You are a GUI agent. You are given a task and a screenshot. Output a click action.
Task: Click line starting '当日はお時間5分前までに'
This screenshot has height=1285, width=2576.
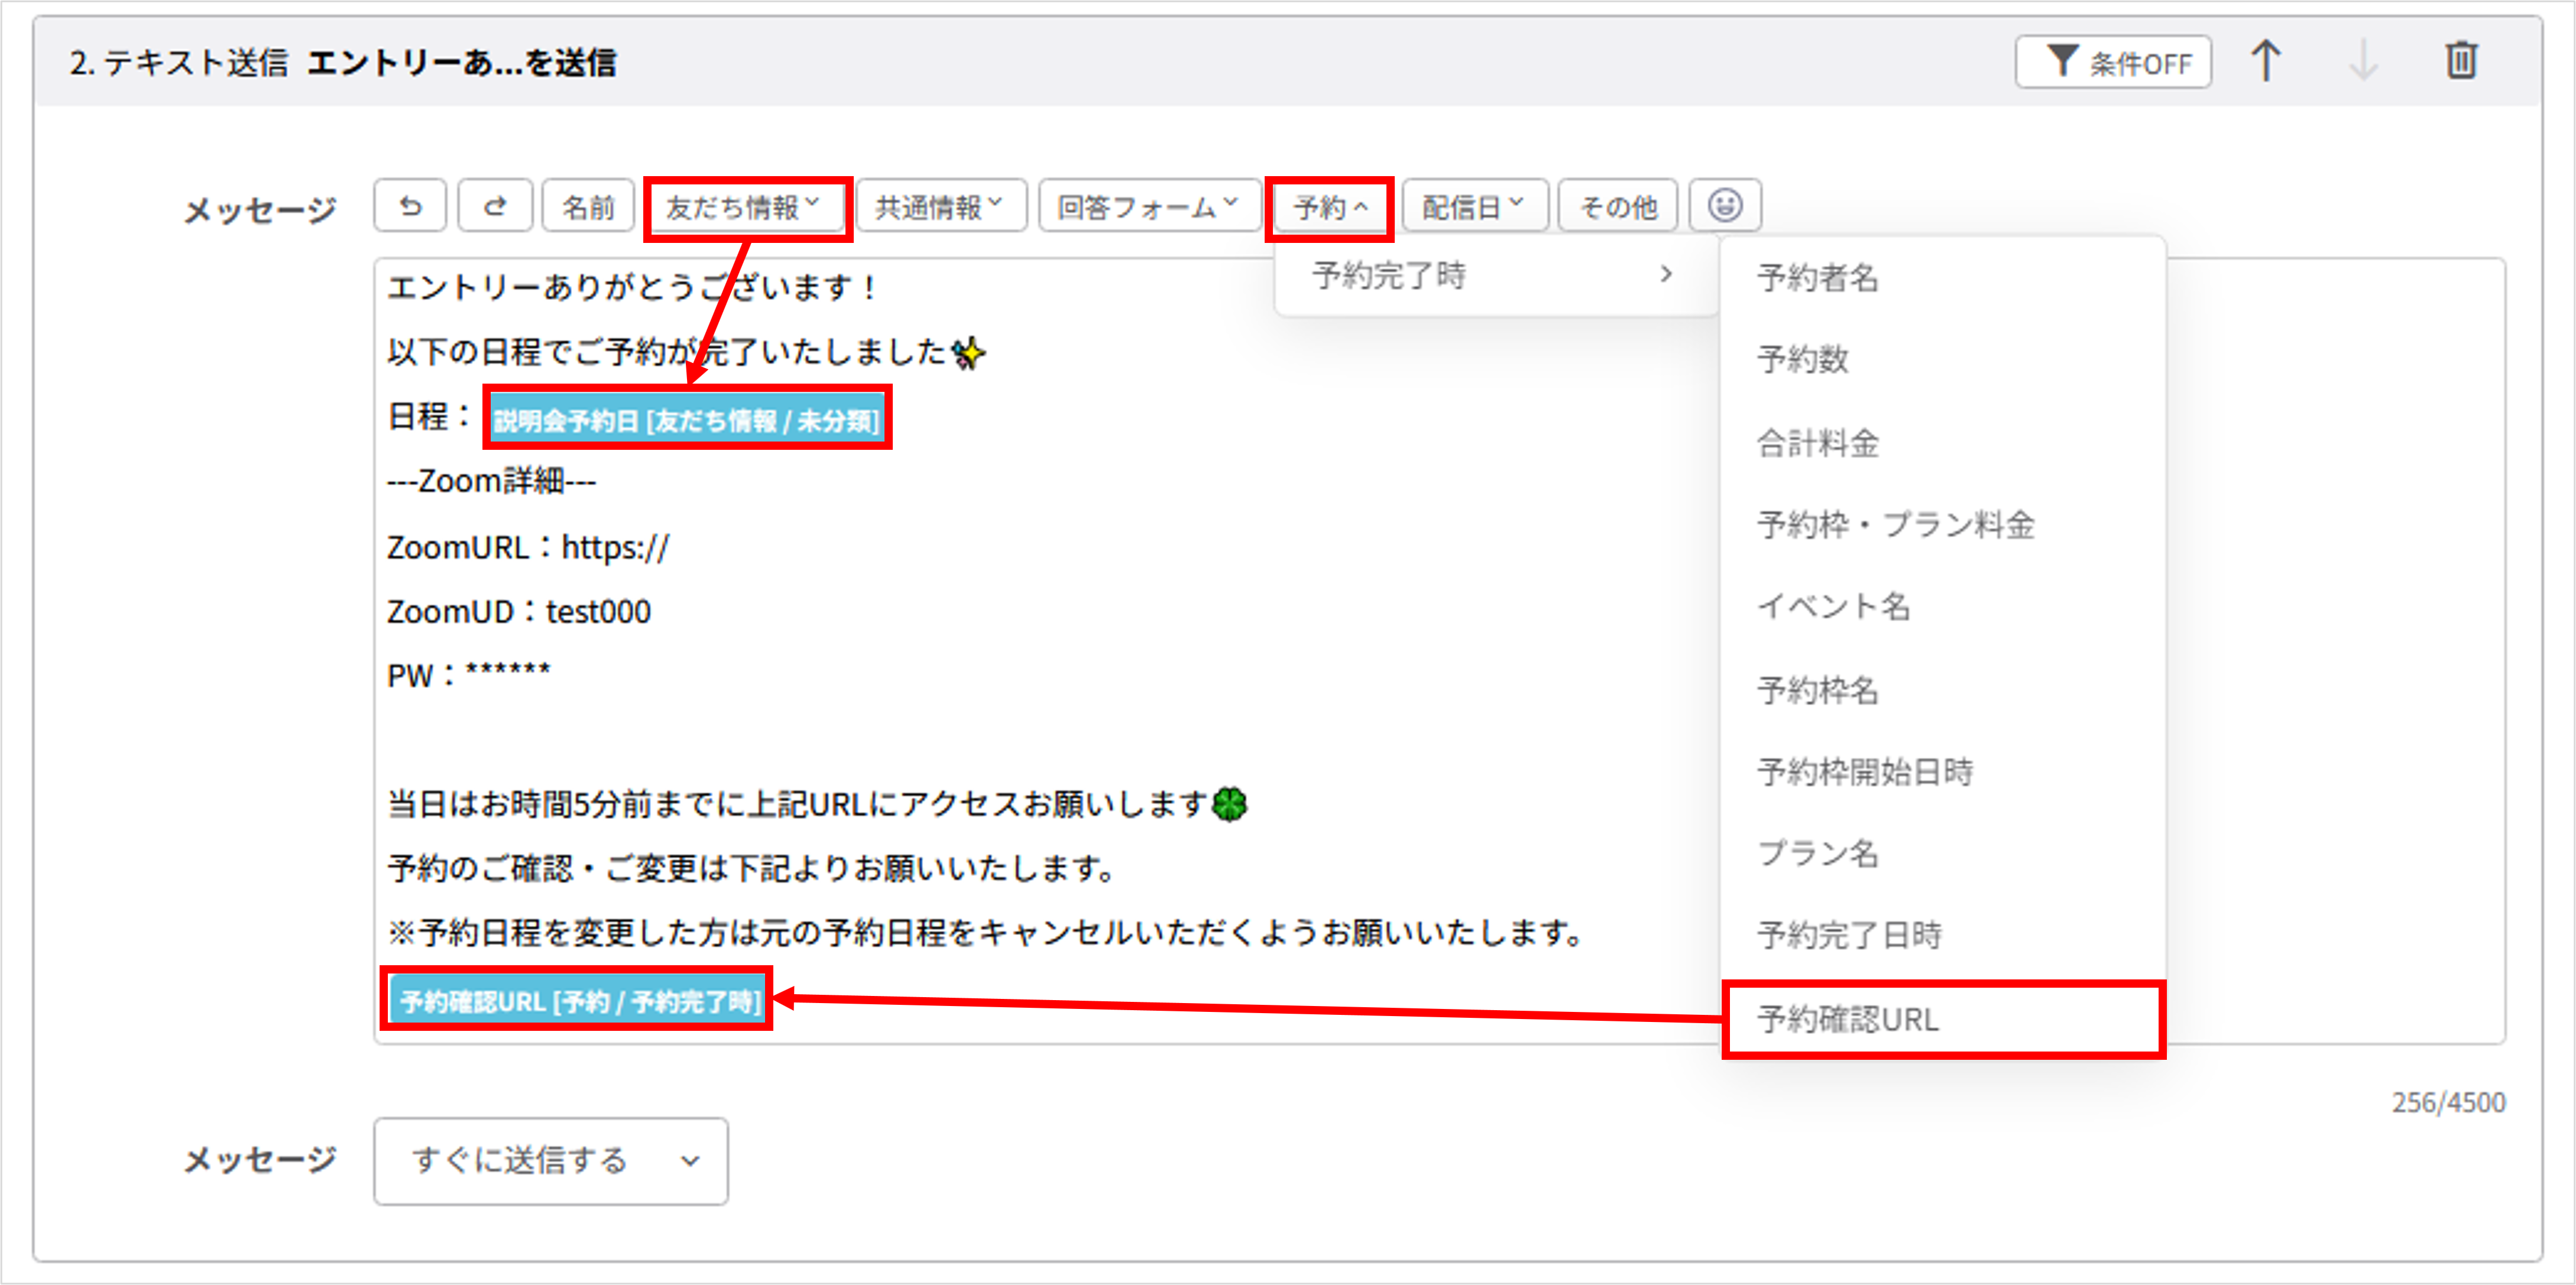pyautogui.click(x=817, y=803)
